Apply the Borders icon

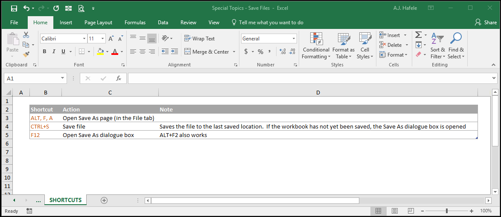82,51
